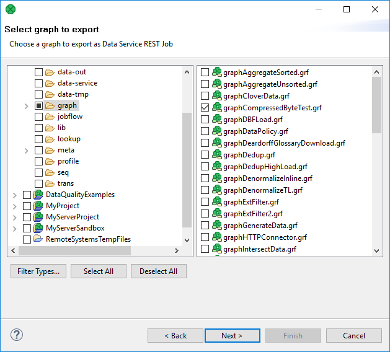Expand the graph folder tree node

click(26, 106)
